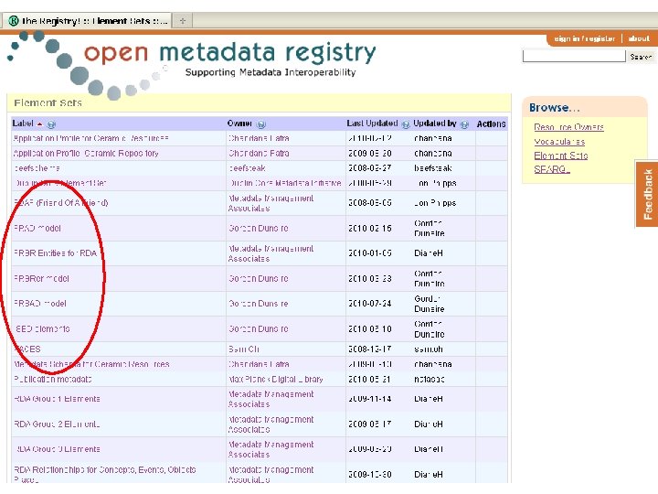Image resolution: width=658 pixels, height=494 pixels.
Task: Click the round icon beside the Label column header
Action: tap(51, 124)
